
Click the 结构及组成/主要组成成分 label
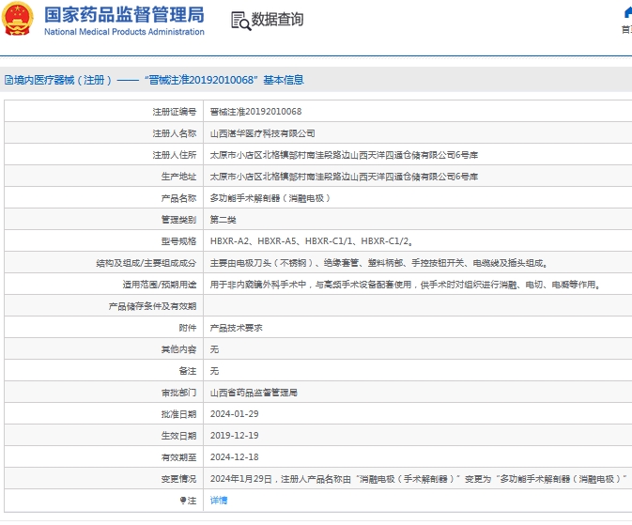pos(146,263)
